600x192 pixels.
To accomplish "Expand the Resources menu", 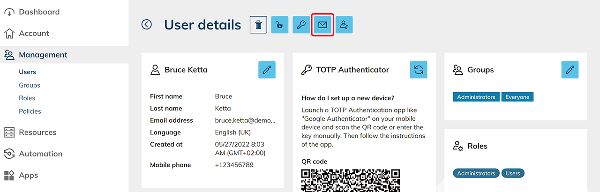I will 37,132.
